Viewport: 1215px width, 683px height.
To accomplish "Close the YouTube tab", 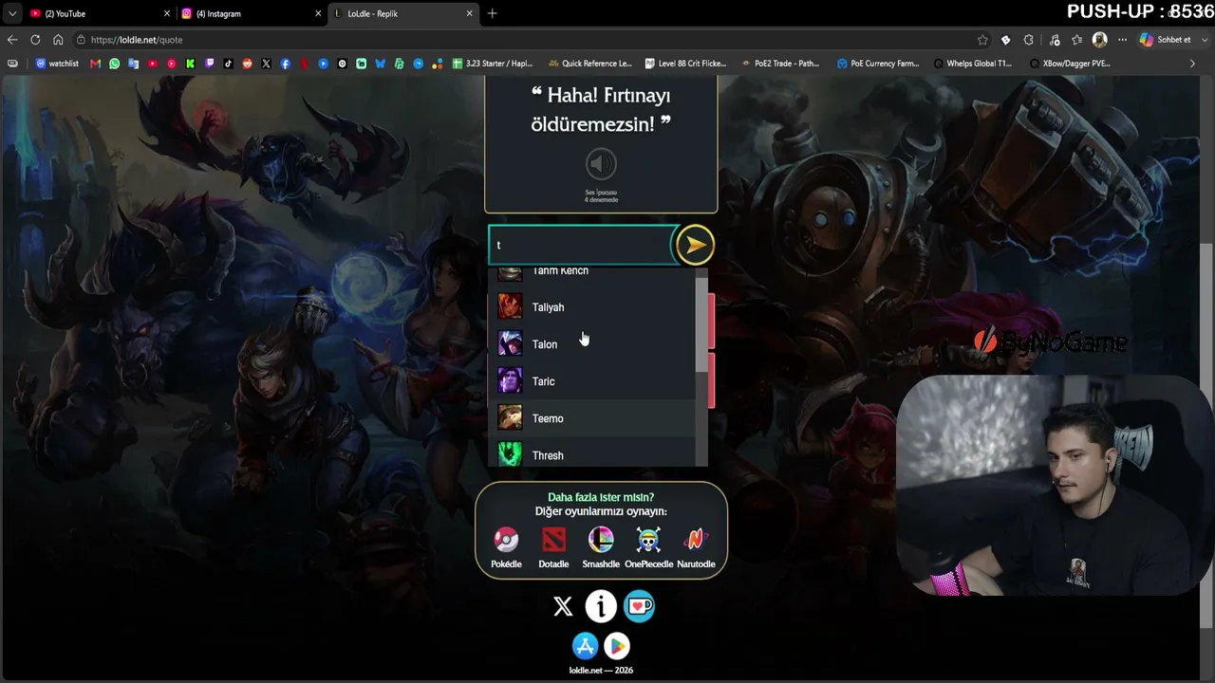I will pos(168,13).
